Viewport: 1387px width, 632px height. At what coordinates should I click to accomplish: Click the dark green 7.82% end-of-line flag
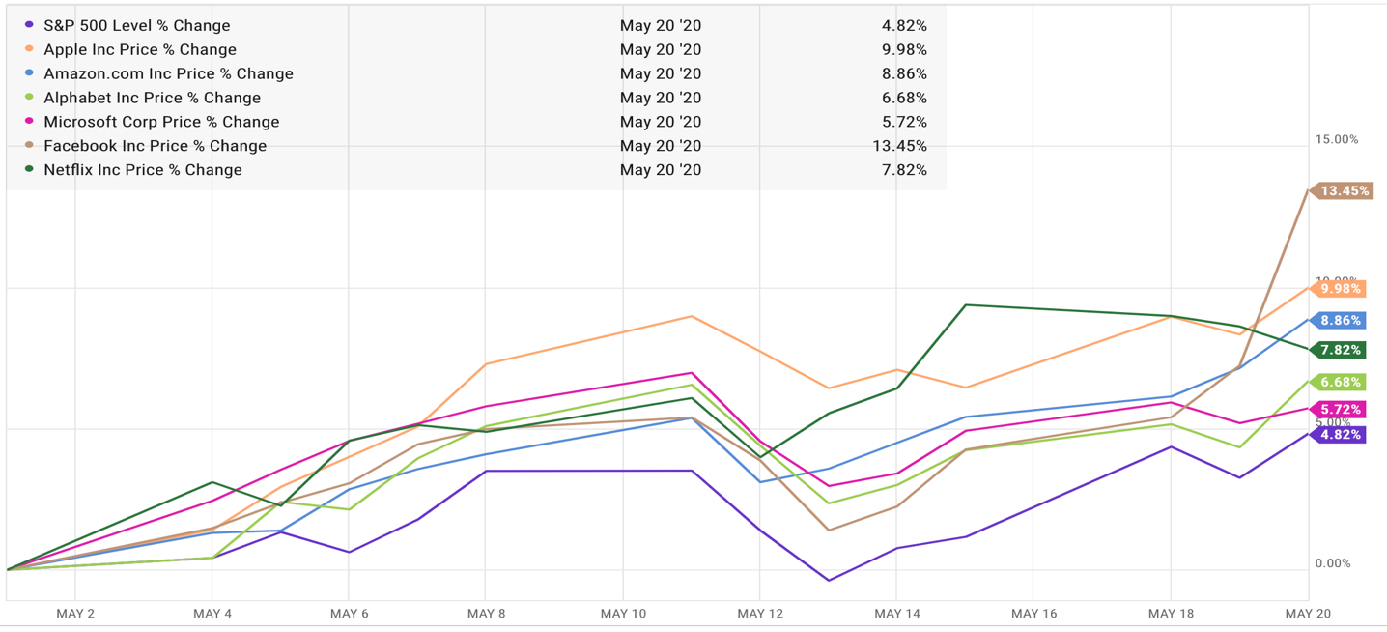point(1338,351)
